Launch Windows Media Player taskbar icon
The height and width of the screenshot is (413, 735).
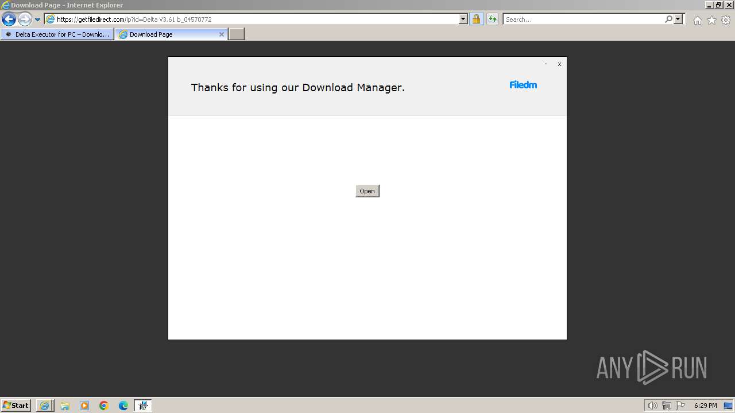coord(84,406)
